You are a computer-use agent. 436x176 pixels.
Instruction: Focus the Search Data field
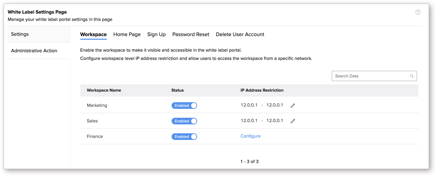click(374, 76)
